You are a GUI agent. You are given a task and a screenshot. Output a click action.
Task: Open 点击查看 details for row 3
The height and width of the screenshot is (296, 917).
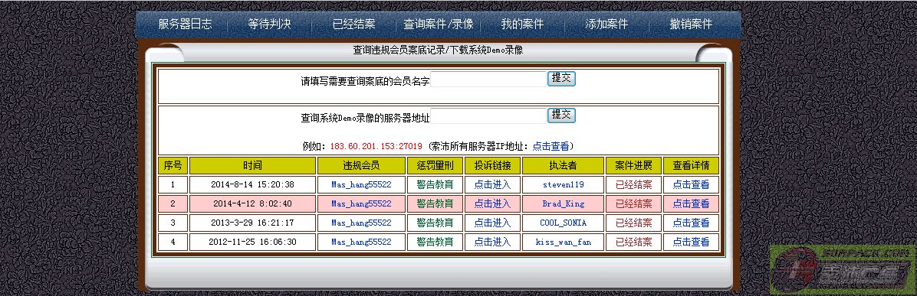click(691, 223)
